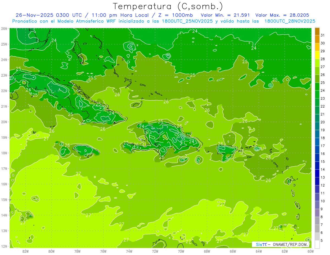
Task: Select the lime swatch between 27 and 28
Action: (x=317, y=63)
